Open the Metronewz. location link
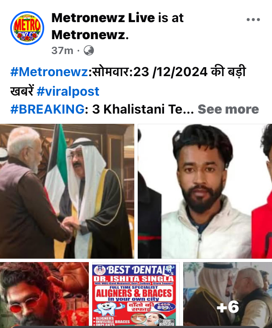This screenshot has width=272, height=328. click(x=90, y=35)
